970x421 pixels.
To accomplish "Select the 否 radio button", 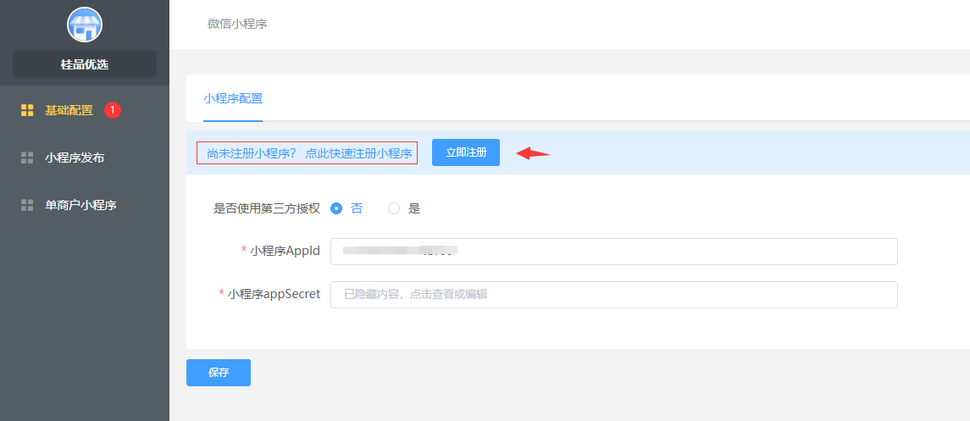I will click(336, 208).
